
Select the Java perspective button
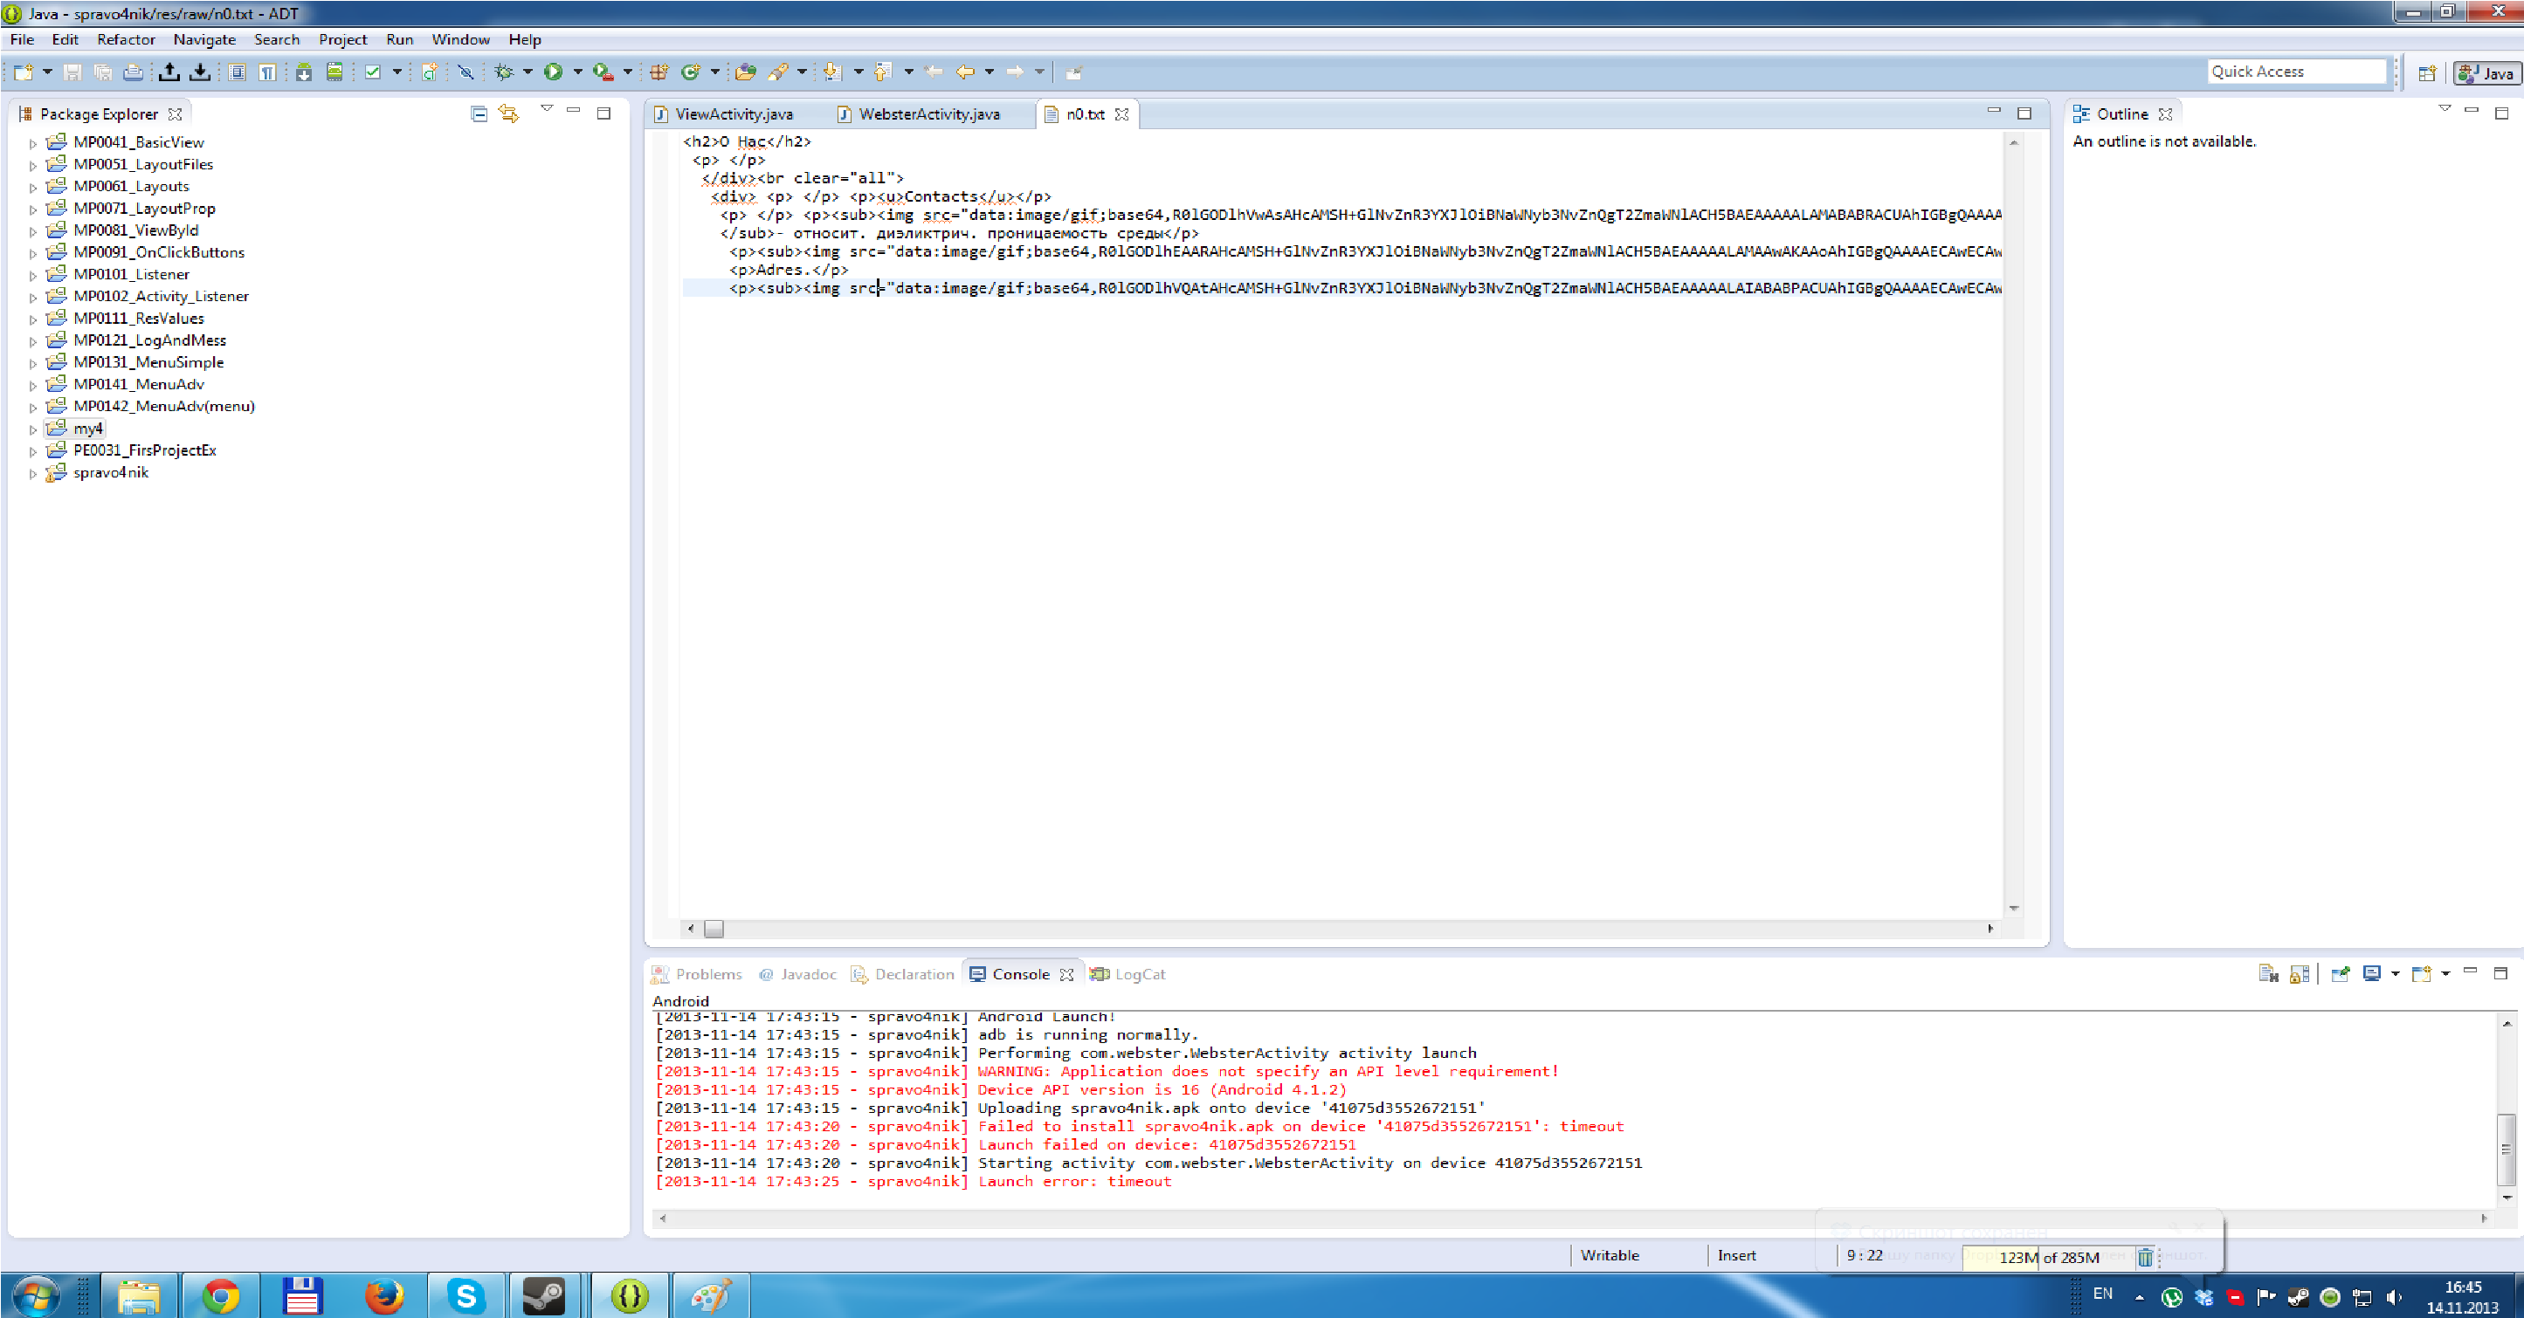click(x=2487, y=72)
